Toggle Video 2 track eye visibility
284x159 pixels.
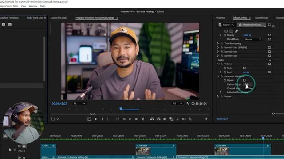[24, 146]
